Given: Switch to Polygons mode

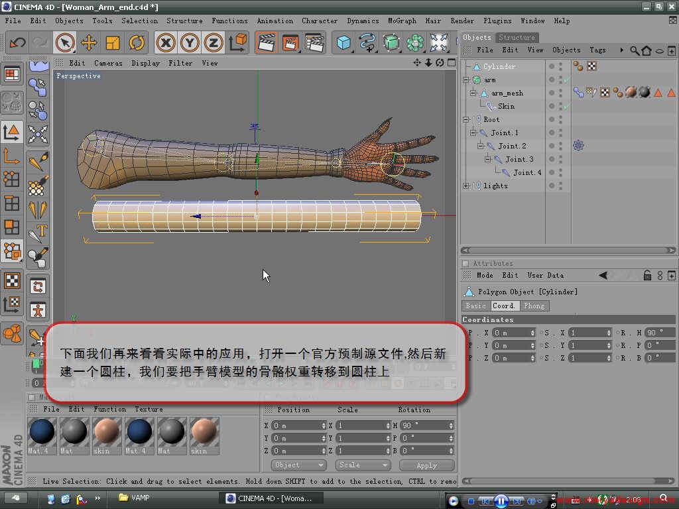Looking at the screenshot, I should (12, 227).
